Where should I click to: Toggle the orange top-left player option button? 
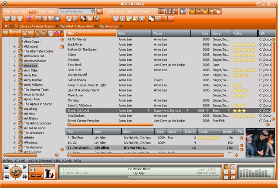point(226,167)
